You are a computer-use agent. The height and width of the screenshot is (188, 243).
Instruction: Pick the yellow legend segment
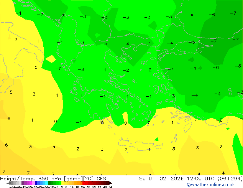point(62,183)
